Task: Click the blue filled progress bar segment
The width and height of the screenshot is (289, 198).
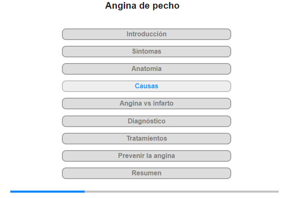Action: (47, 191)
